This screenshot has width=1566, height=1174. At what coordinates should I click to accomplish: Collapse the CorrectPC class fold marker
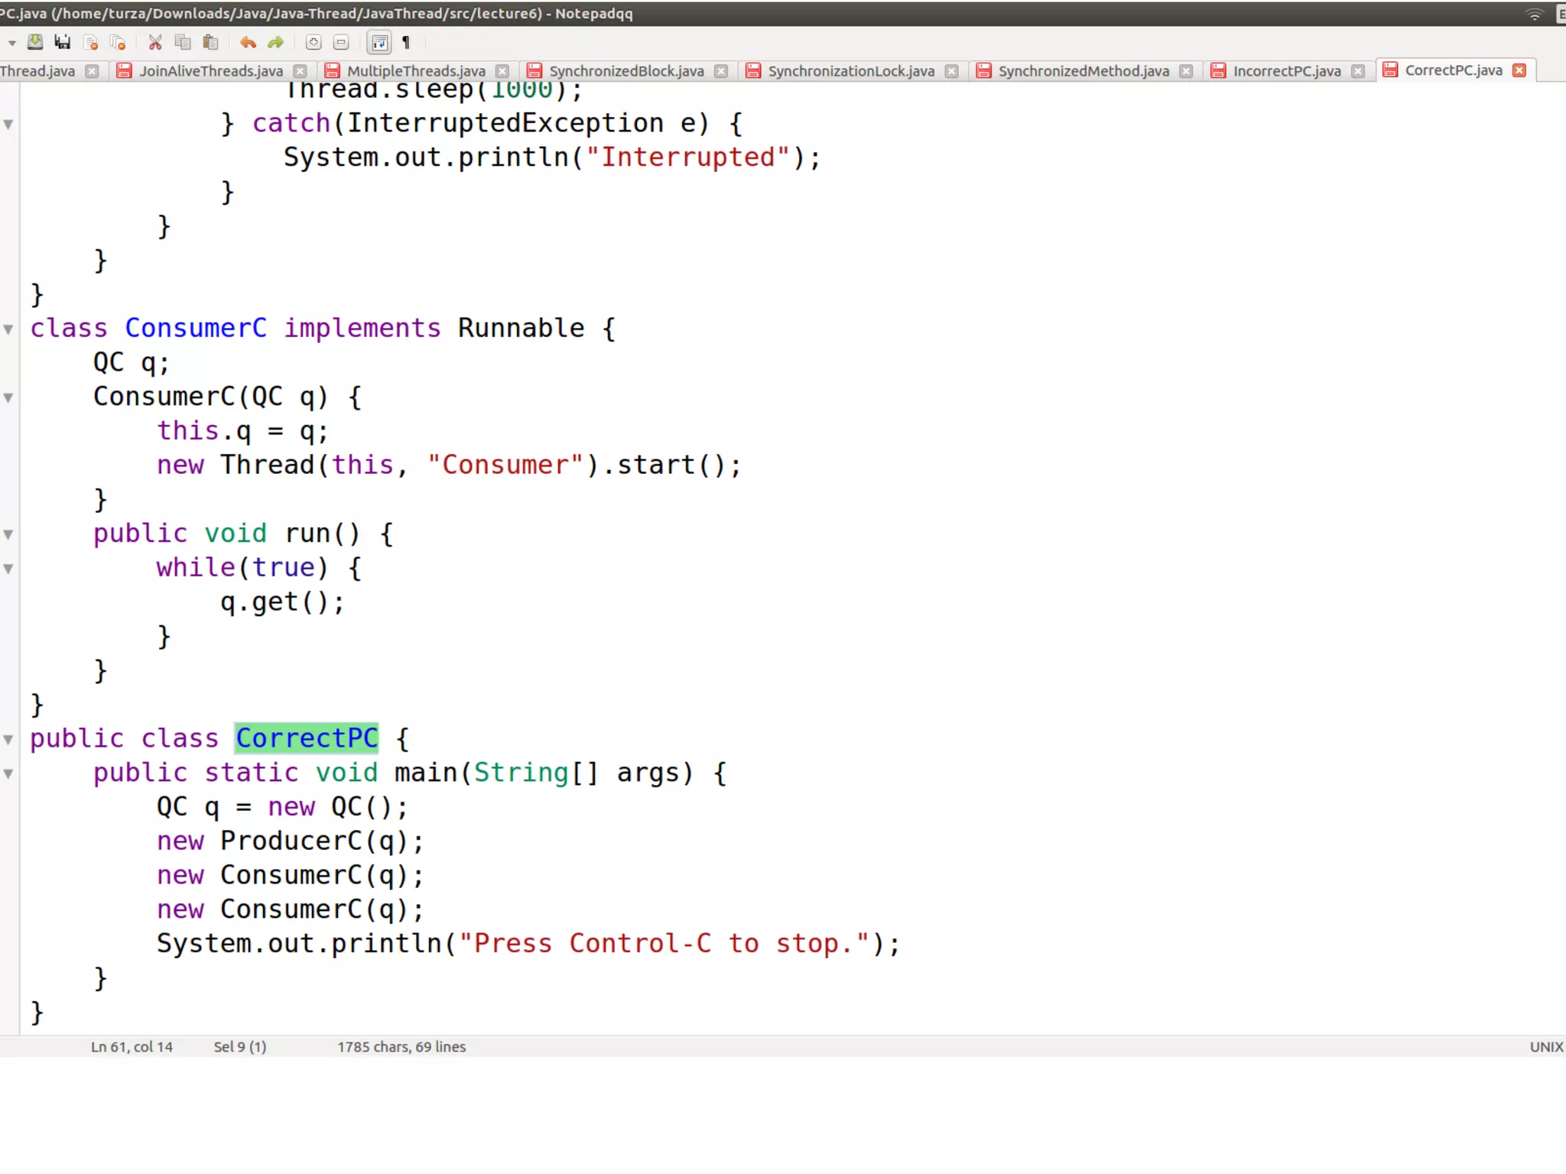pyautogui.click(x=8, y=739)
